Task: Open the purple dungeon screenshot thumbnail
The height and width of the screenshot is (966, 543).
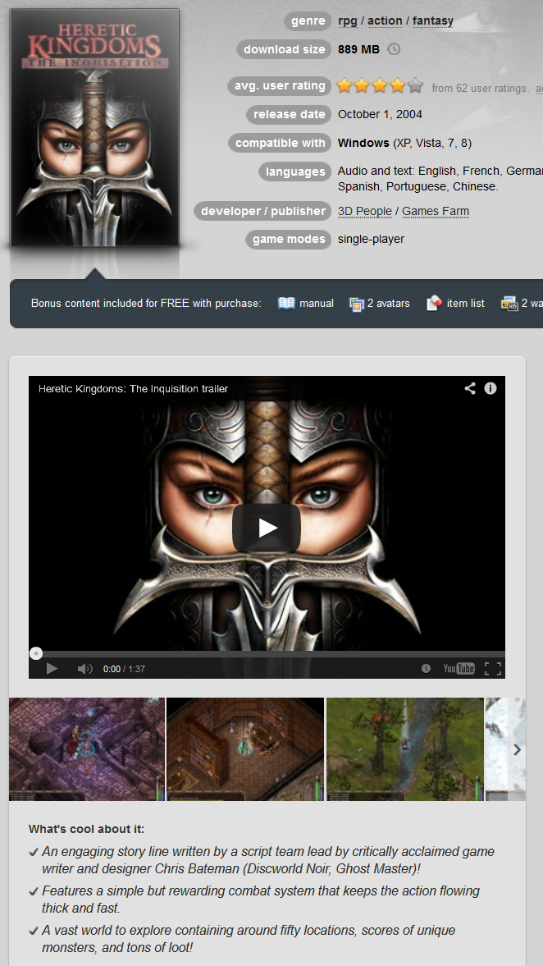Action: coord(87,749)
